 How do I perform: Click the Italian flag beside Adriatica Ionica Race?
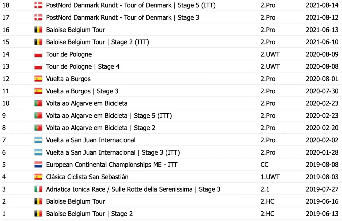[38, 189]
